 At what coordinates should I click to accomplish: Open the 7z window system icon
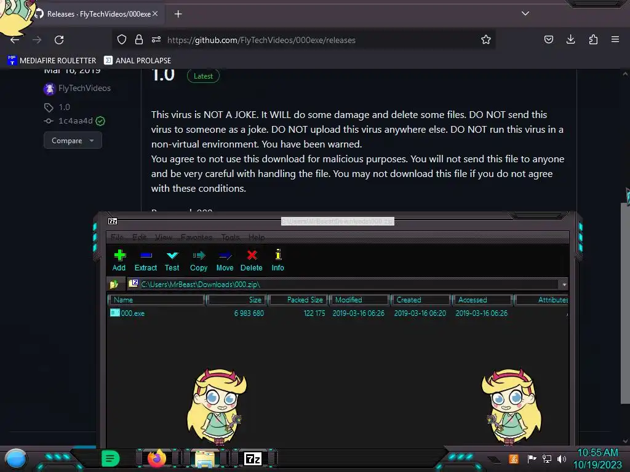tap(113, 221)
